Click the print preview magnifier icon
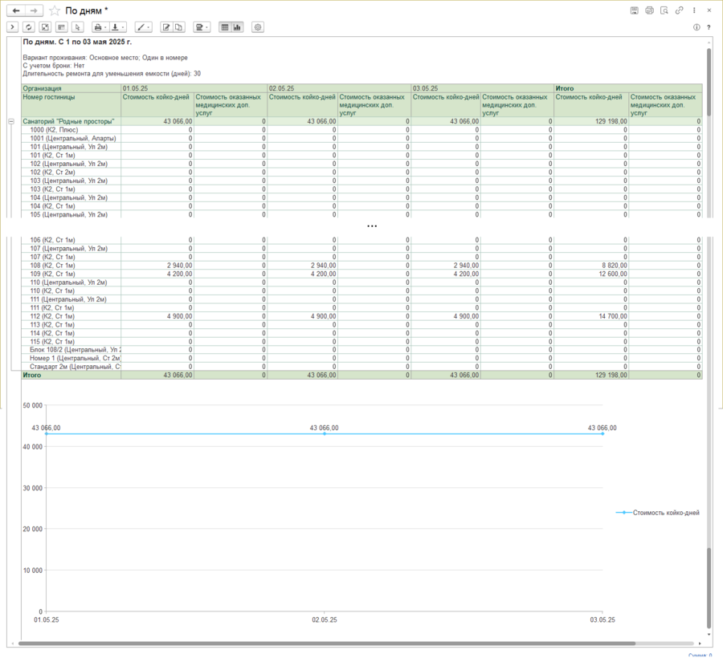 pos(664,10)
